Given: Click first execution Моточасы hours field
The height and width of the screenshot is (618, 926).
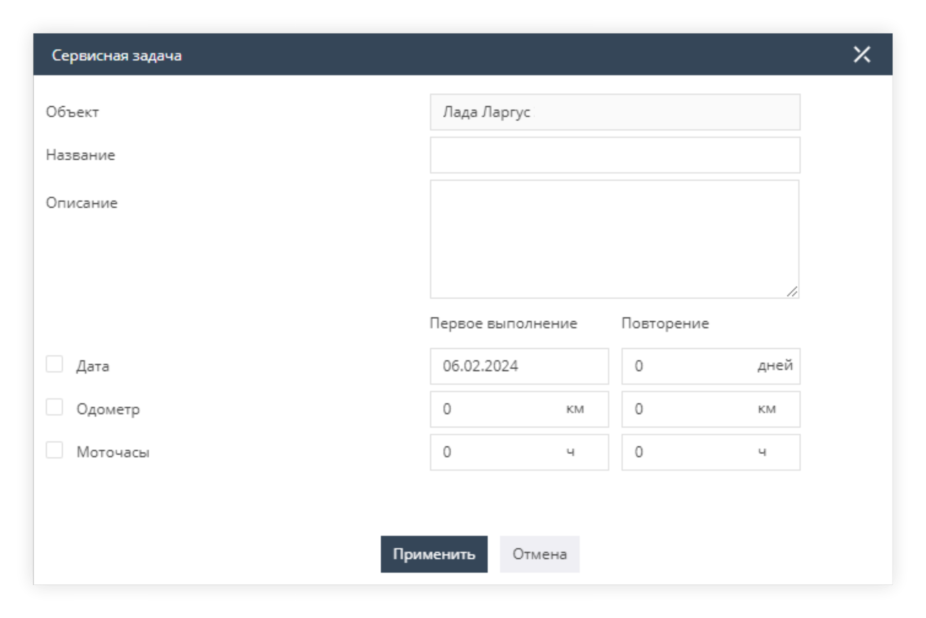Looking at the screenshot, I should 519,452.
